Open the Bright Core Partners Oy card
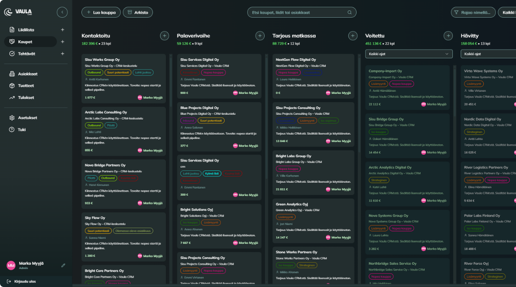This screenshot has height=287, width=516. point(123,274)
